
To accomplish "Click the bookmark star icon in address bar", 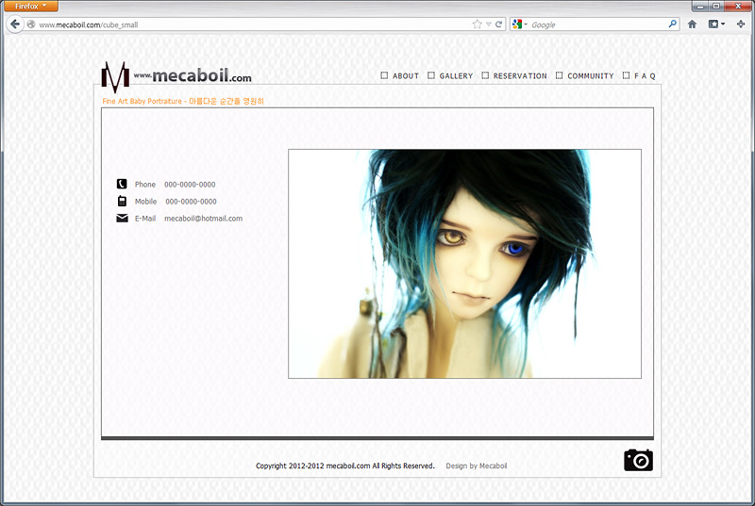I will [x=477, y=24].
